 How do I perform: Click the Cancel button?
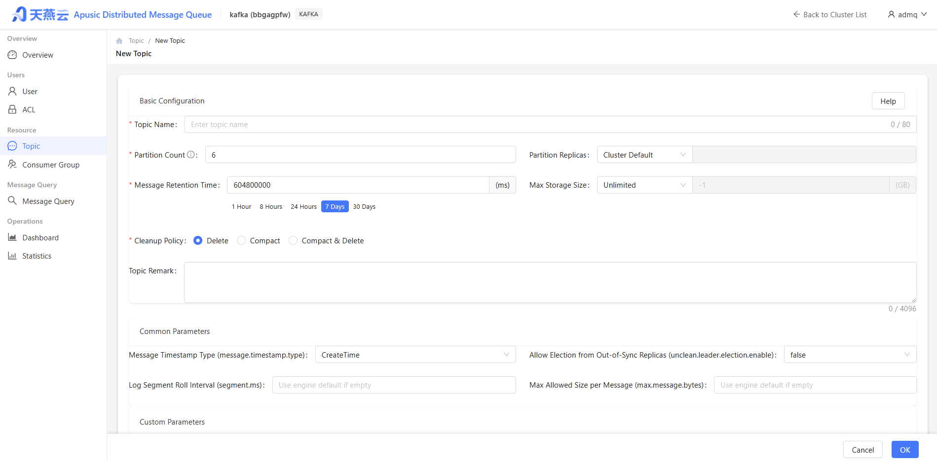(862, 450)
